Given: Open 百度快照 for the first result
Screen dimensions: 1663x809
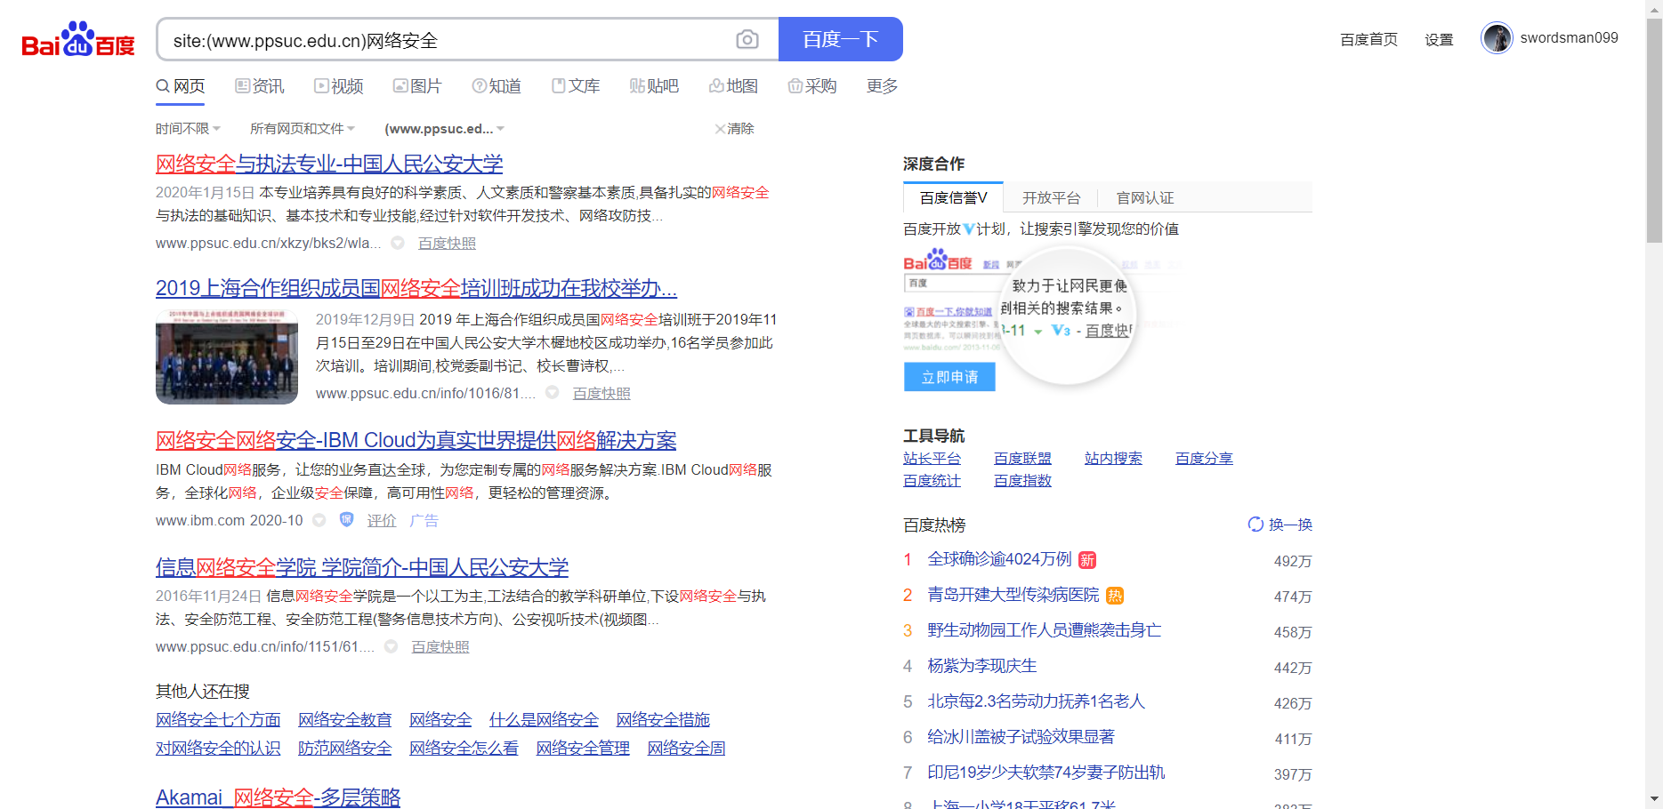Looking at the screenshot, I should pyautogui.click(x=447, y=244).
